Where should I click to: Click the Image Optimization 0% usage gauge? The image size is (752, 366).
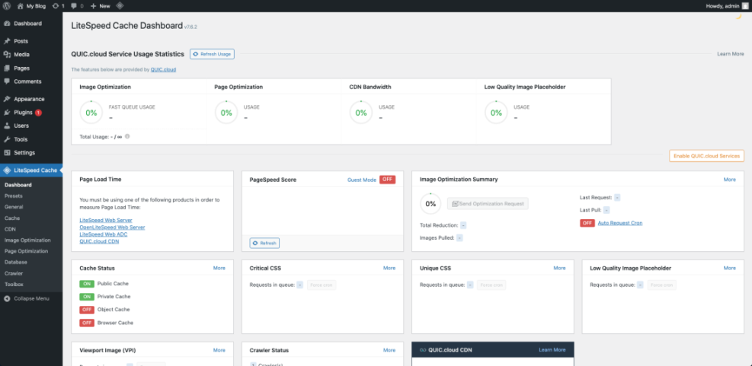91,113
